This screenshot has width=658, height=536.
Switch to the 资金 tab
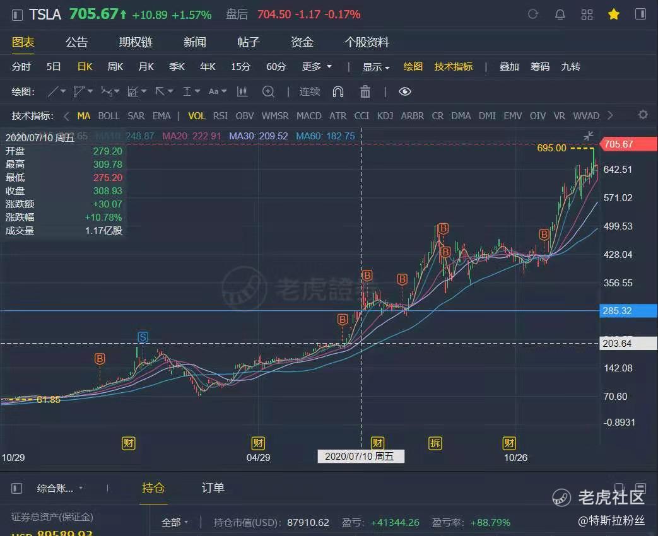tap(302, 42)
